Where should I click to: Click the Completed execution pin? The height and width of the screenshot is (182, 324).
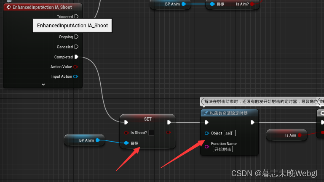click(76, 57)
